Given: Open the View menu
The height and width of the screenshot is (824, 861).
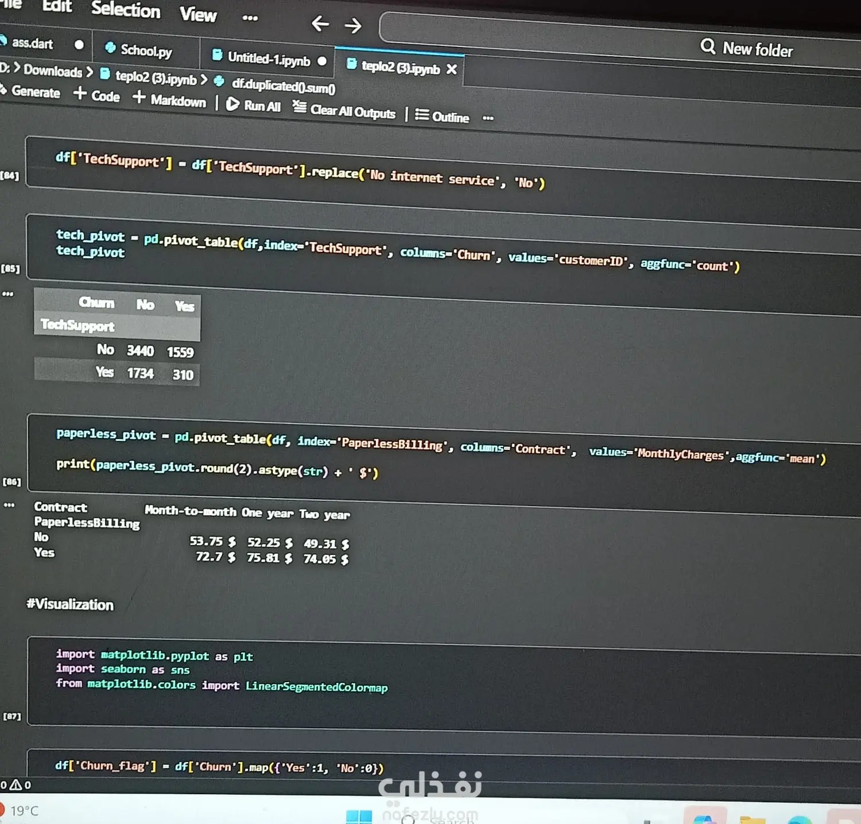Looking at the screenshot, I should (x=198, y=14).
